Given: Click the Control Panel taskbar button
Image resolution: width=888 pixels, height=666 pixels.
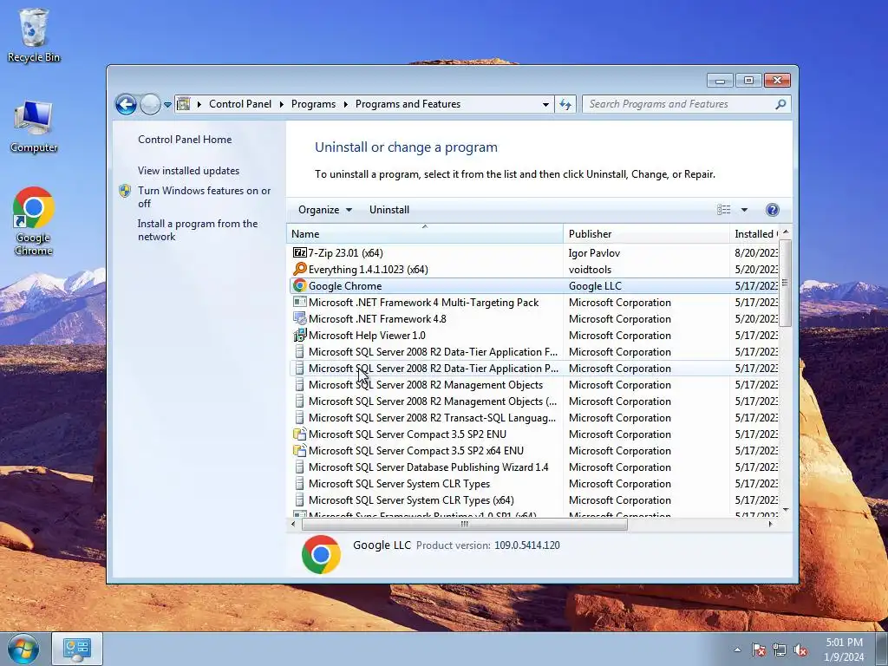Looking at the screenshot, I should [77, 649].
